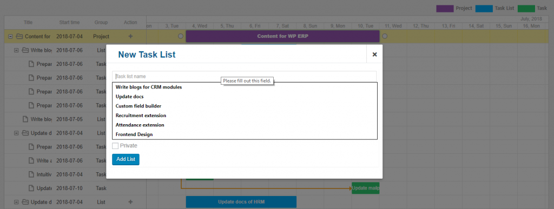554x209 pixels.
Task: Click link circle left of 'Content for WP ERP' bar
Action: (181, 36)
